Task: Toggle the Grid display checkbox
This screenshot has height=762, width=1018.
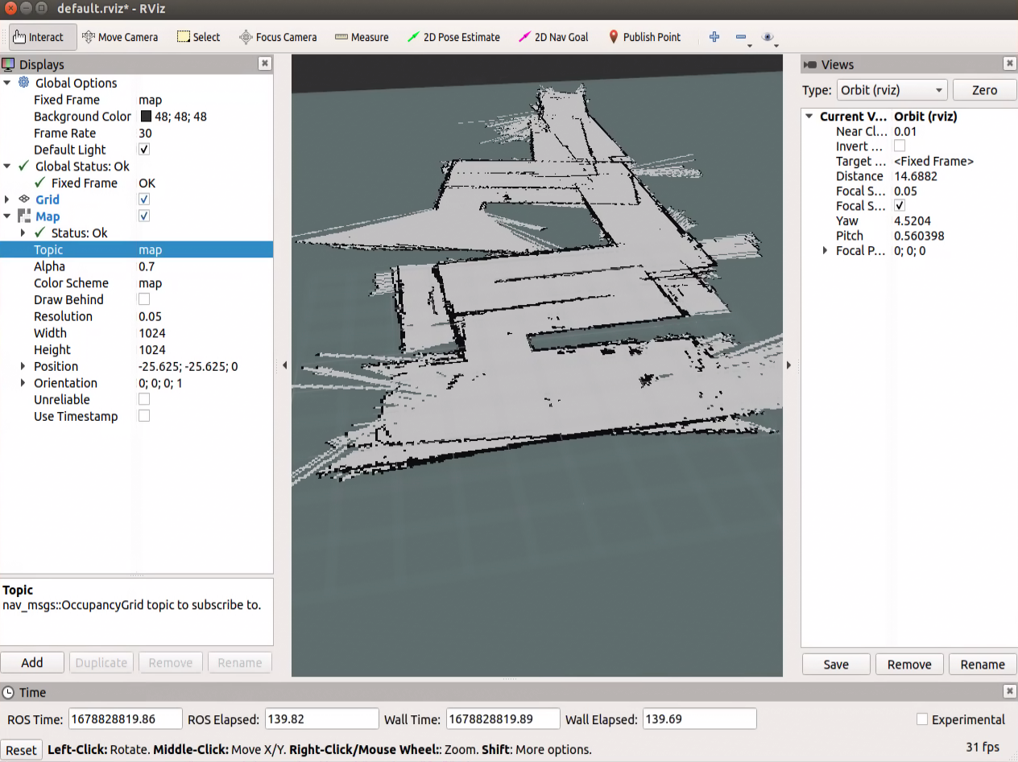Action: point(144,200)
